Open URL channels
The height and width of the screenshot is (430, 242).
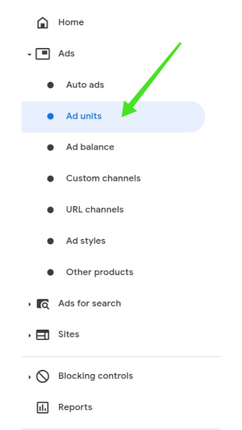(x=95, y=210)
